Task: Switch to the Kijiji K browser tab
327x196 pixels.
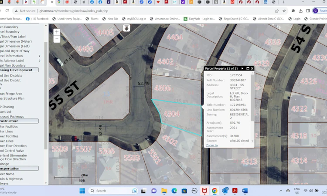Action: tap(109, 2)
